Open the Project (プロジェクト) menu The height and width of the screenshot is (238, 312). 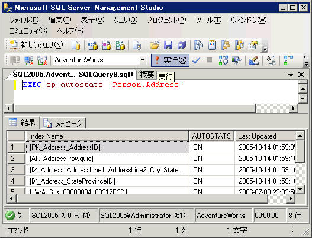point(166,20)
